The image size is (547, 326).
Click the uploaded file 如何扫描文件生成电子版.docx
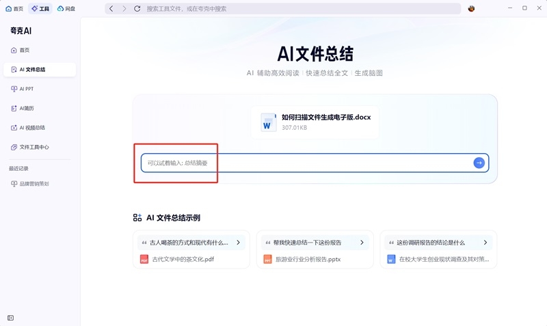pyautogui.click(x=315, y=122)
